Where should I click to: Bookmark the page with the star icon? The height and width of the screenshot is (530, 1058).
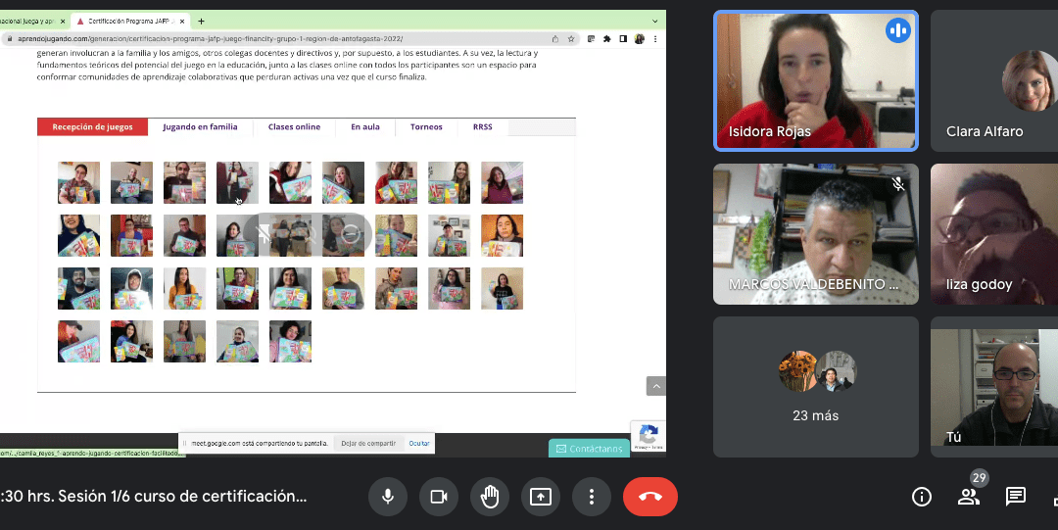pos(571,39)
